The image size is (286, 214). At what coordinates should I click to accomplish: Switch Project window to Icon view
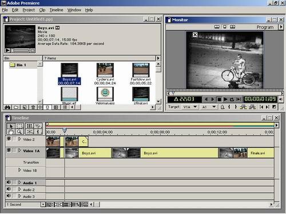pos(47,107)
